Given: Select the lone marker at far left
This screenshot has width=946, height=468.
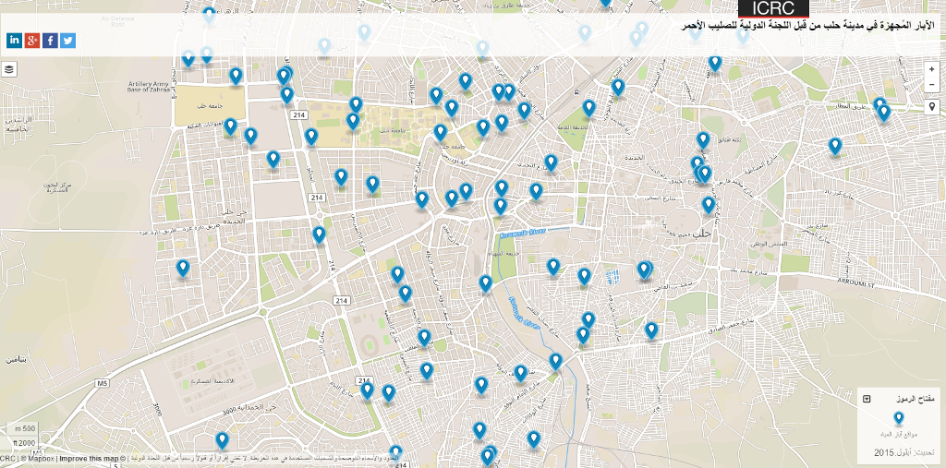Looking at the screenshot, I should (x=183, y=268).
